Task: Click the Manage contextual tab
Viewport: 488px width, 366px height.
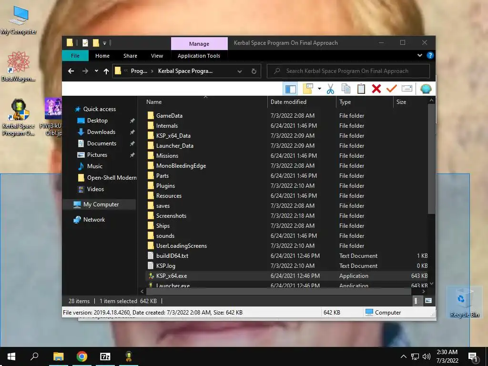Action: pos(199,44)
